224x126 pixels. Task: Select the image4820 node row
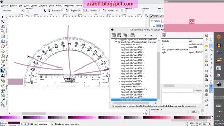click(x=134, y=89)
